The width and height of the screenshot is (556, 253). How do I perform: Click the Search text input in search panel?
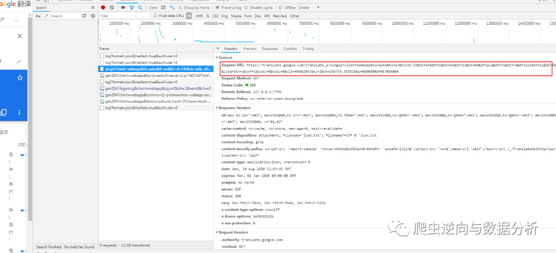point(65,16)
